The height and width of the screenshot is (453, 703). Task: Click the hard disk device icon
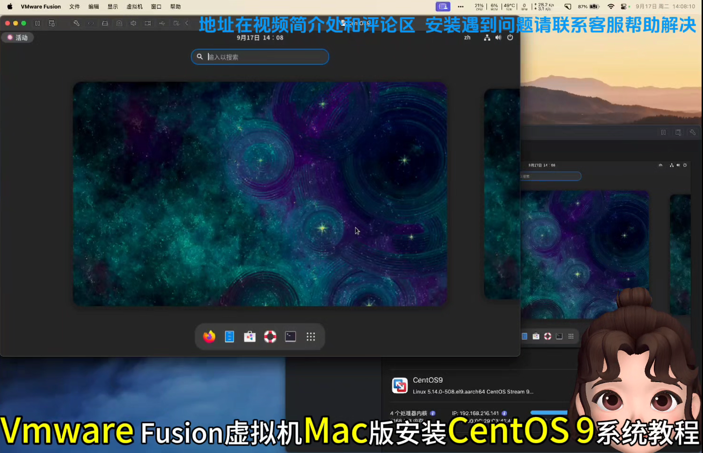tap(105, 23)
